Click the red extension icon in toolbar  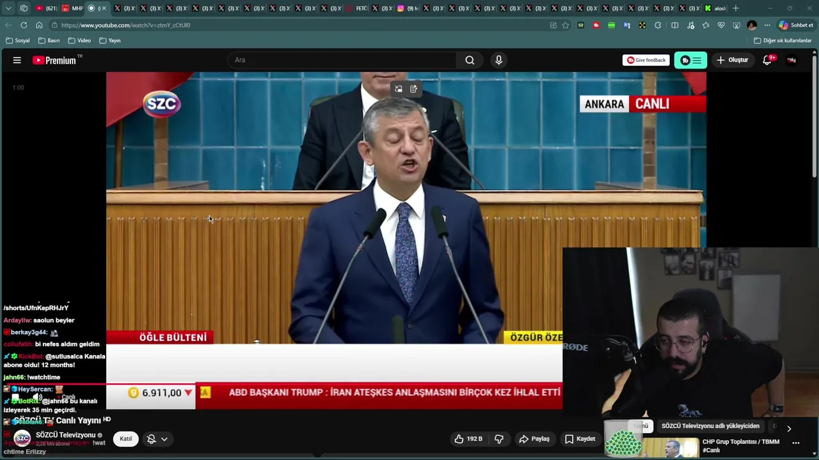[x=596, y=25]
